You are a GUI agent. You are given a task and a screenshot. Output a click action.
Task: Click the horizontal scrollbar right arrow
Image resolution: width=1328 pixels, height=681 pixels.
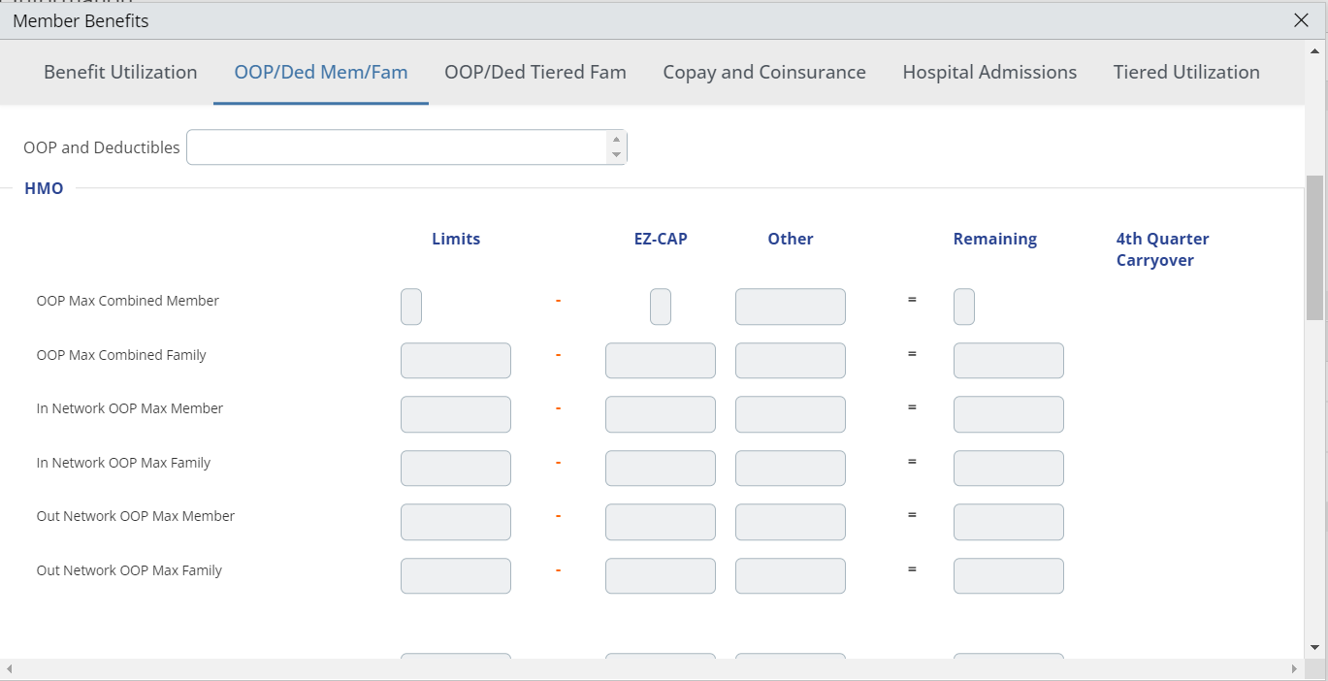point(1294,669)
